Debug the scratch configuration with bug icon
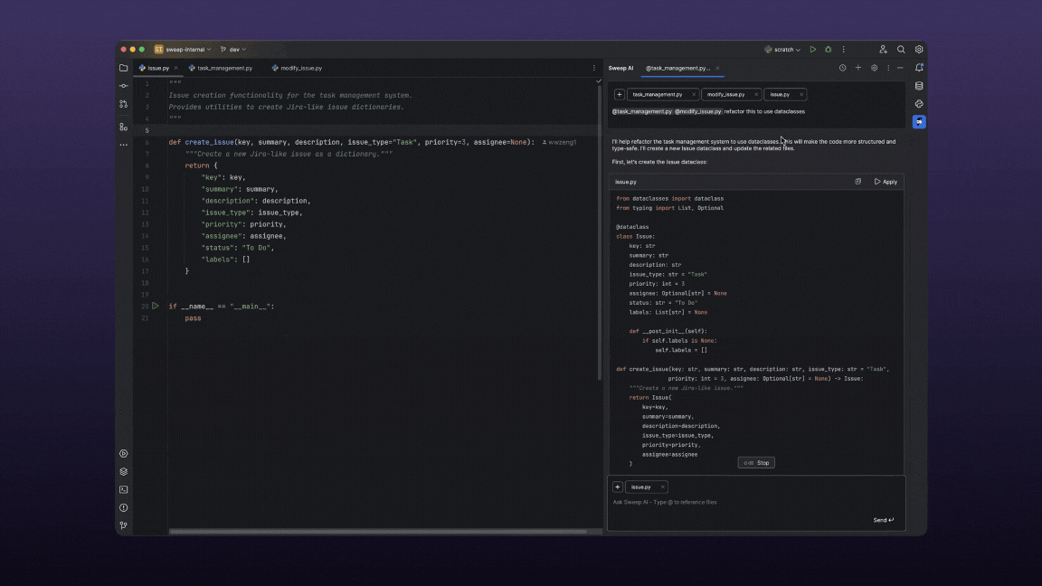The height and width of the screenshot is (586, 1042). (828, 49)
